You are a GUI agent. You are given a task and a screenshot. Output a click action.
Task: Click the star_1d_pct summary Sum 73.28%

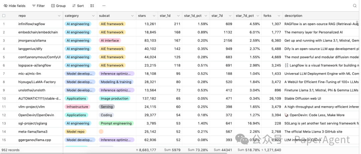coord(198,150)
